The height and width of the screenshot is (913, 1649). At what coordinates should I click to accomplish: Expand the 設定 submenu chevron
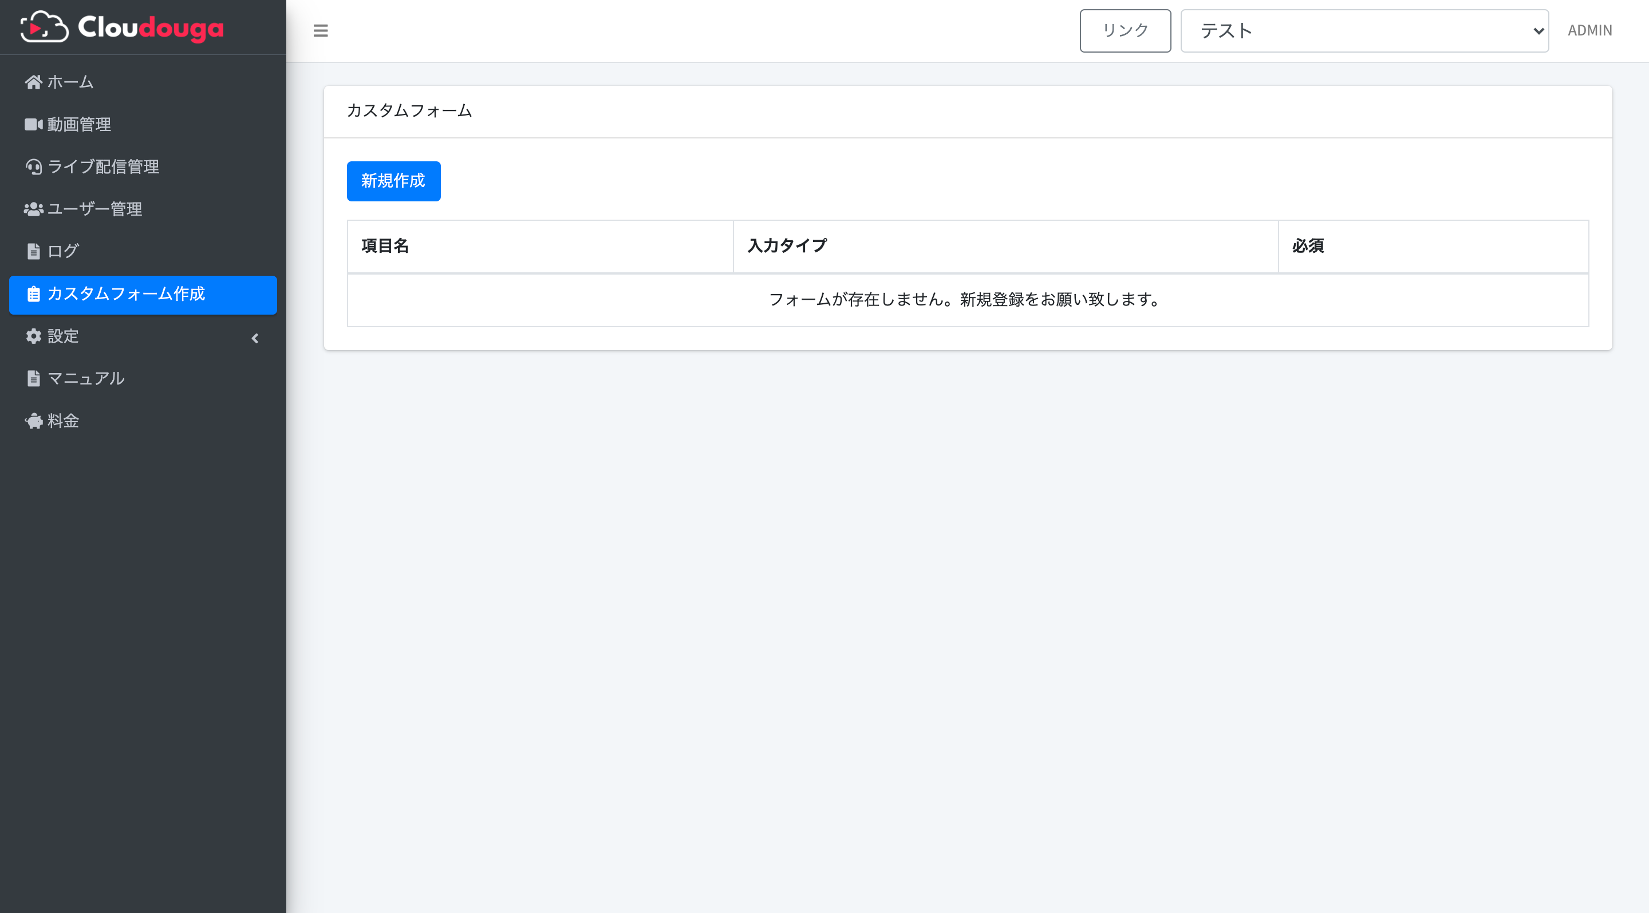tap(255, 338)
